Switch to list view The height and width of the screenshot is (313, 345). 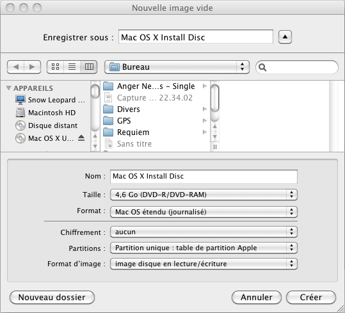[72, 67]
